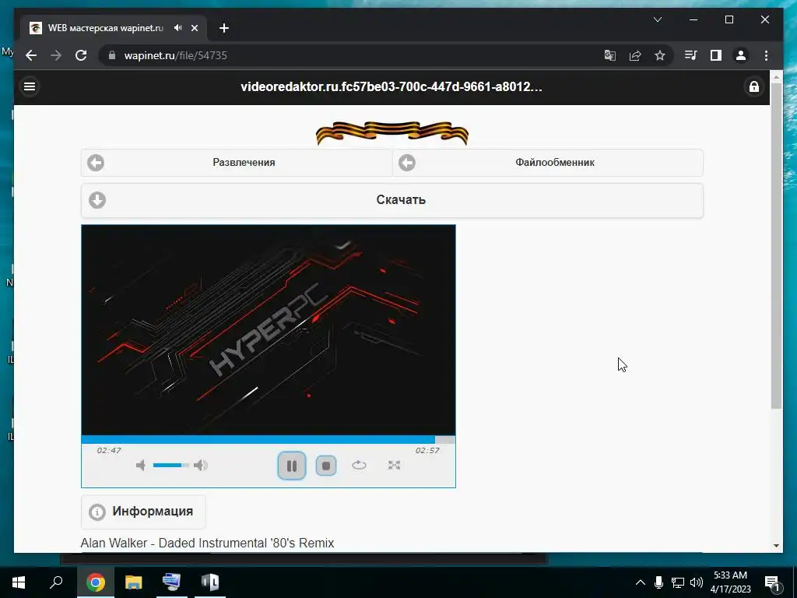Click the page vertical scrollbar
The height and width of the screenshot is (598, 797).
click(x=776, y=245)
